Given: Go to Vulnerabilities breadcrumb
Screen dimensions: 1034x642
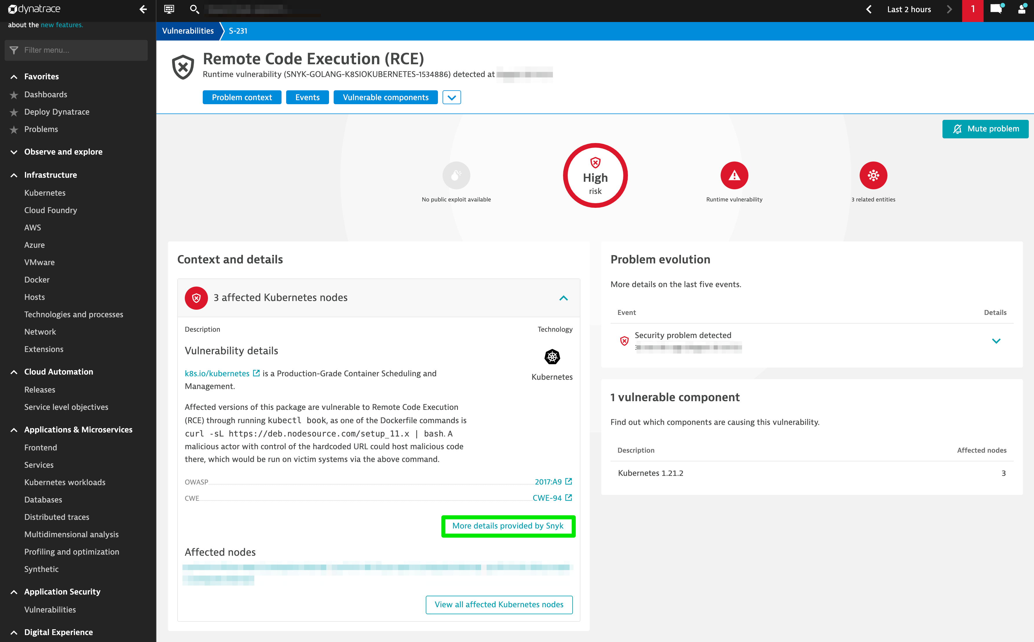Looking at the screenshot, I should pos(188,31).
